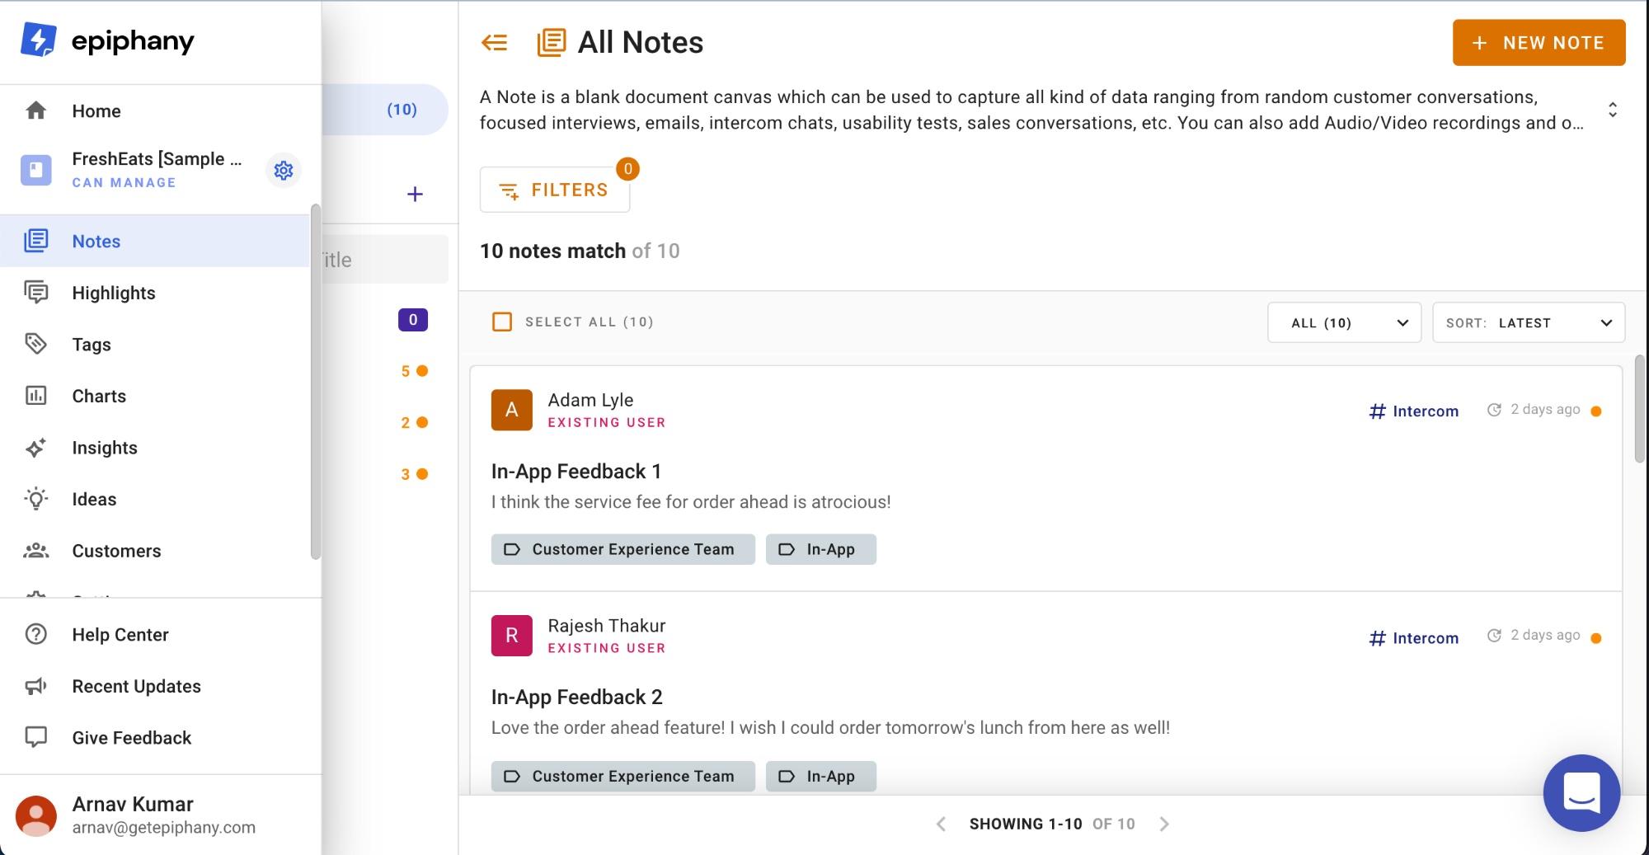Viewport: 1649px width, 855px height.
Task: Click the Give Feedback chat icon
Action: (x=35, y=737)
